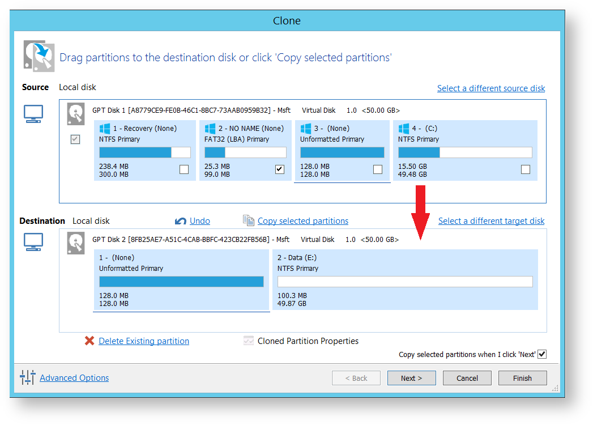Click the Next button
The width and height of the screenshot is (593, 425).
pyautogui.click(x=411, y=378)
